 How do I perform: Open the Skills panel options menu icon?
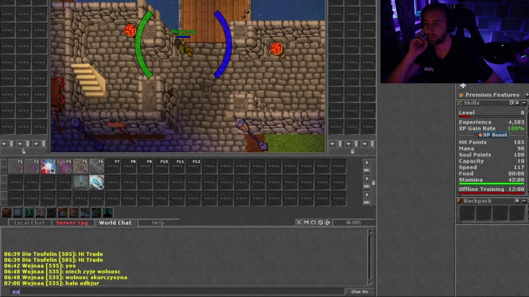click(518, 103)
